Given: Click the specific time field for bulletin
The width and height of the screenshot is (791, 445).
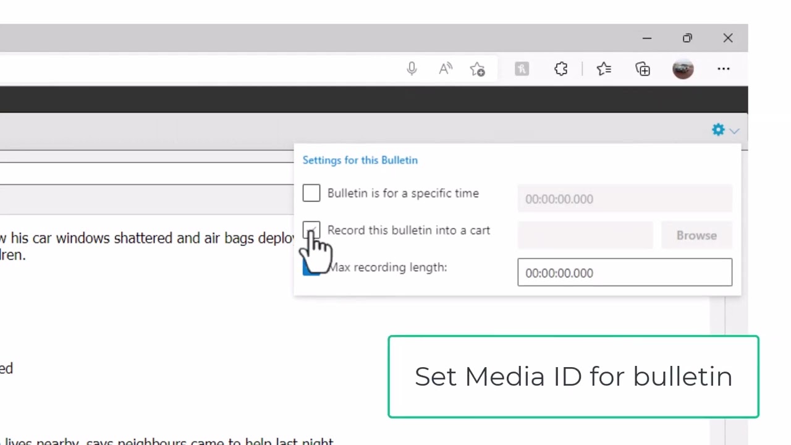Looking at the screenshot, I should point(625,199).
